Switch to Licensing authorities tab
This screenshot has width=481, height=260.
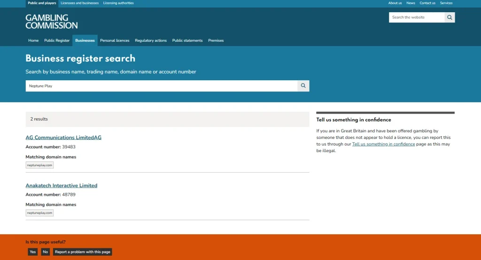pos(118,3)
